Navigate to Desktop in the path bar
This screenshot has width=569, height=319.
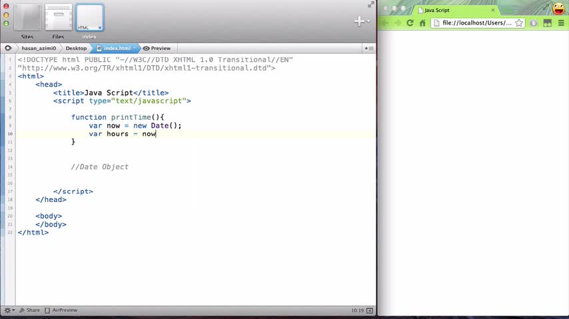click(x=76, y=48)
